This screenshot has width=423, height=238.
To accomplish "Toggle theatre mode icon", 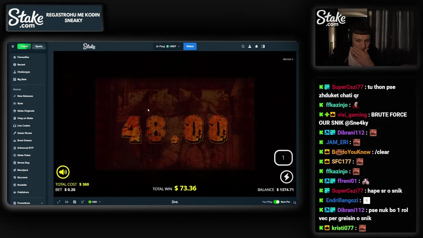I will 66,202.
